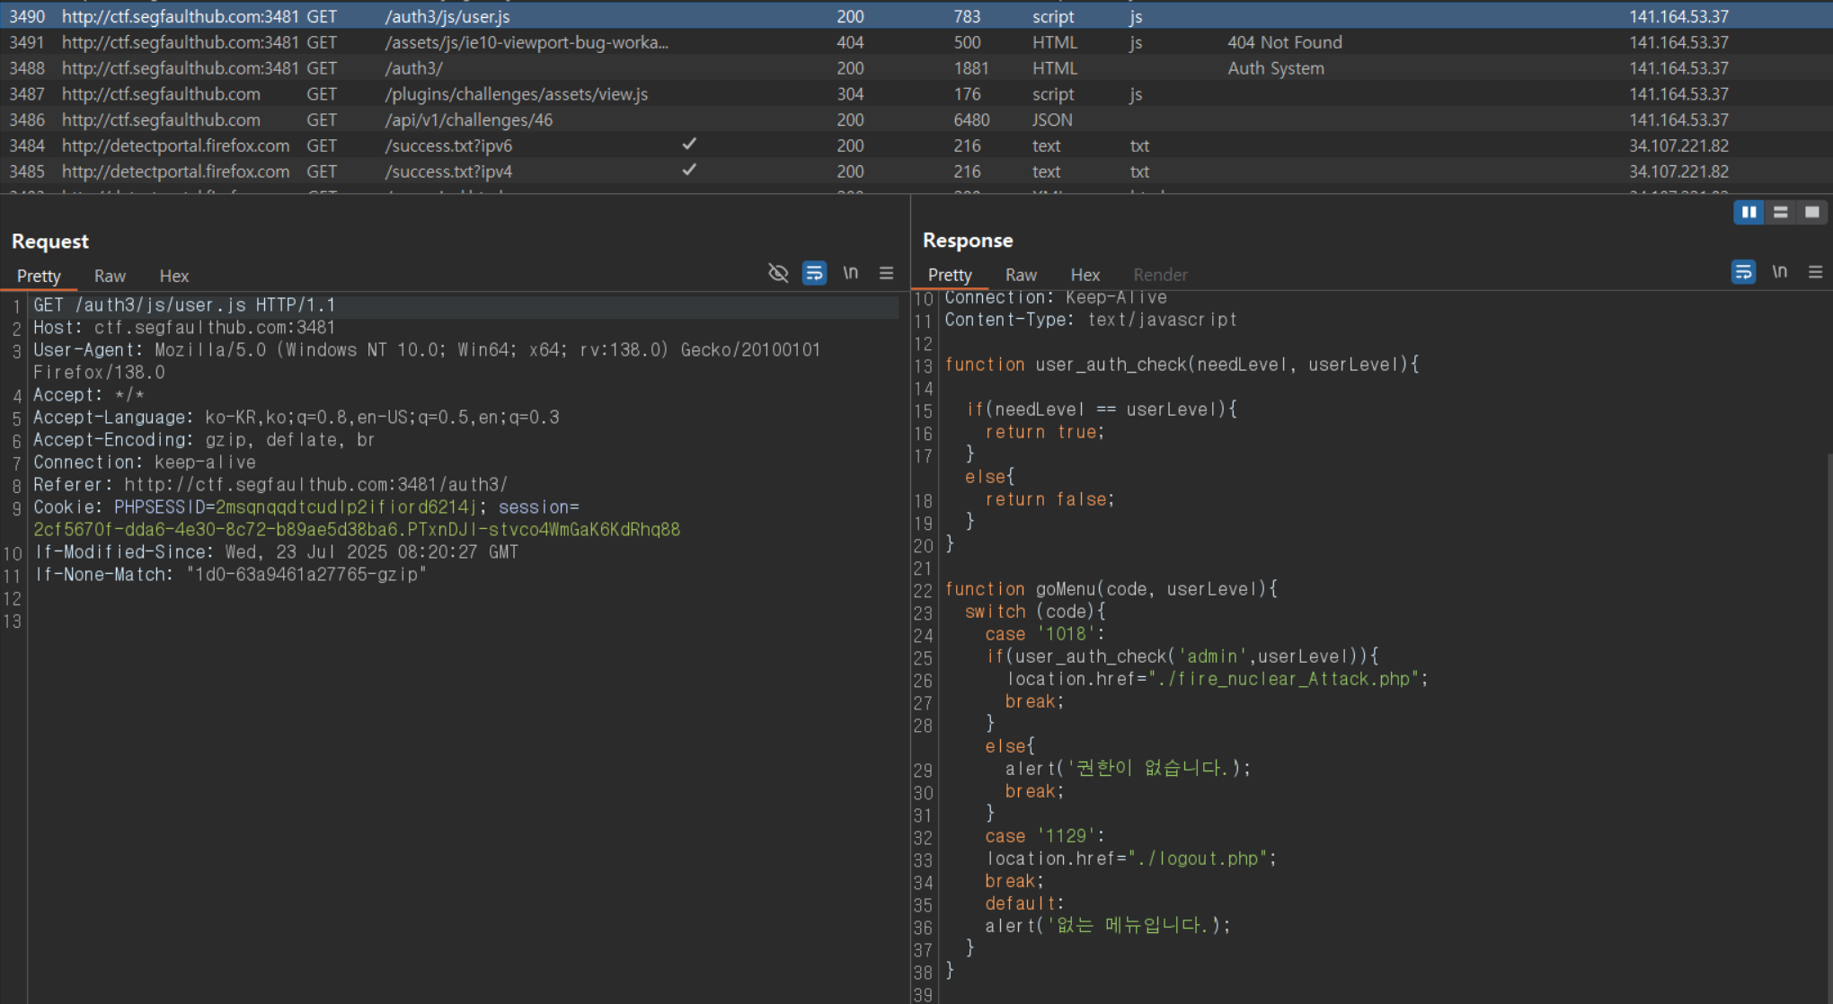Click Content-Type text/javascript response header

(1091, 320)
